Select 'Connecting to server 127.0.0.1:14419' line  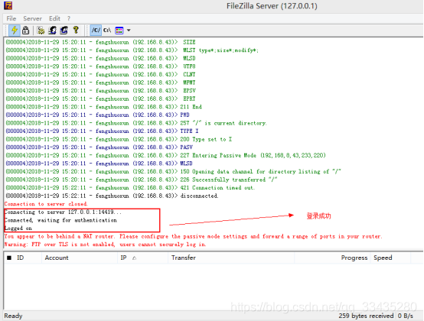[x=63, y=212]
